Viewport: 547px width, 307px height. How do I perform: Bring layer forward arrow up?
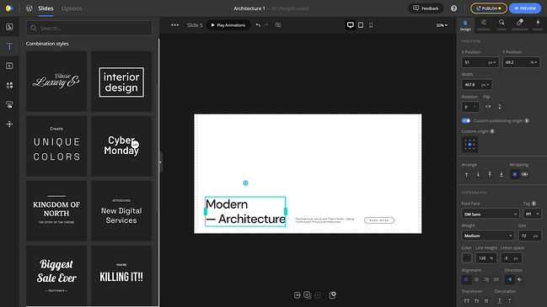point(466,174)
